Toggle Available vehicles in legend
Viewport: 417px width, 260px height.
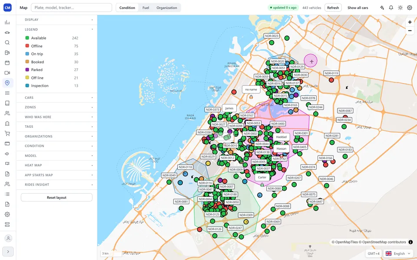[52, 38]
